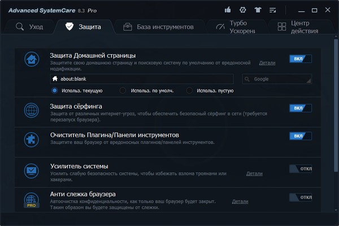Open Детали link for Защита Домашней страницы

(267, 62)
